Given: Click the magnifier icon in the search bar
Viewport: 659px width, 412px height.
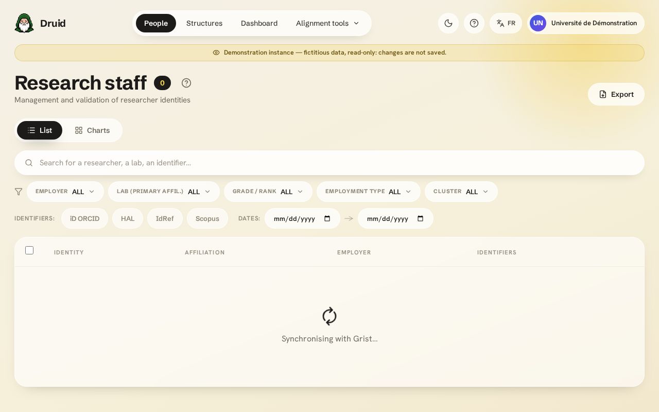Looking at the screenshot, I should 29,163.
